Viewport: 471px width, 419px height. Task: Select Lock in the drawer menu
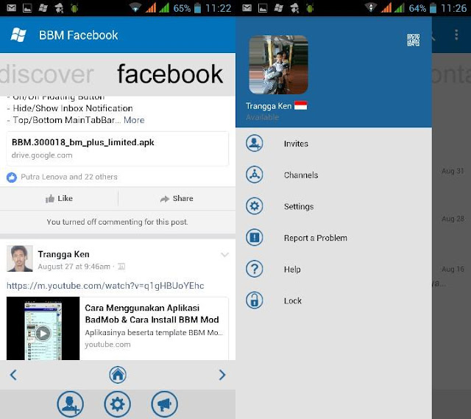coord(333,300)
